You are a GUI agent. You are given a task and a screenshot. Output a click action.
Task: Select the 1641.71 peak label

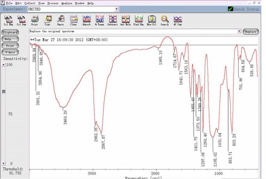click(181, 78)
